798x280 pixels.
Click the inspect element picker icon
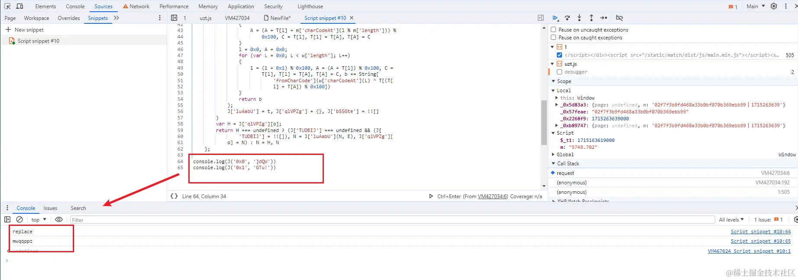point(7,6)
